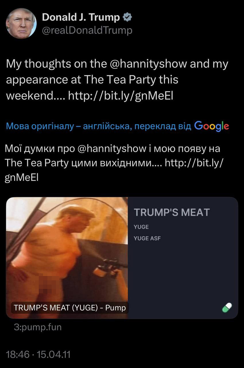Screen dimensions: 244x368
Task: Open @hannityshow mention in translated text
Action: click(x=112, y=149)
